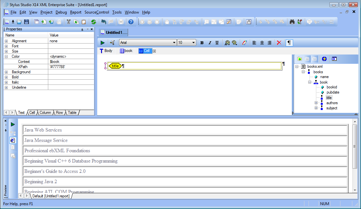Screen dimensions: 361x209
Task: Toggle Bold formatting in report toolbar
Action: click(202, 43)
